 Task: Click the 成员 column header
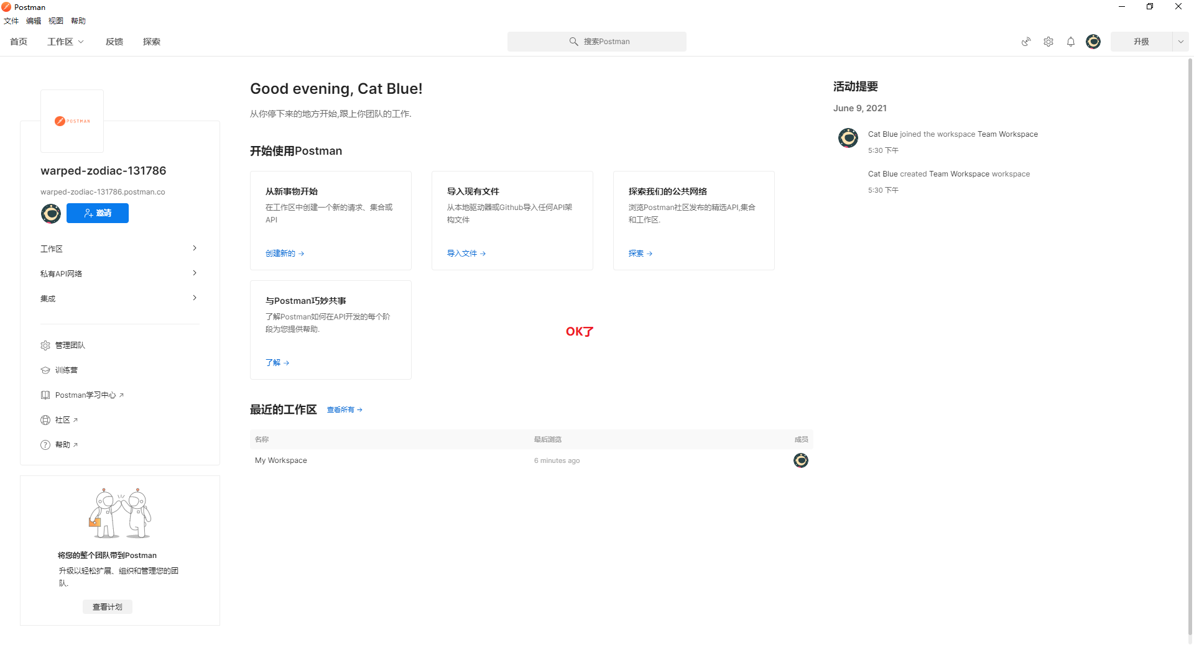coord(802,439)
